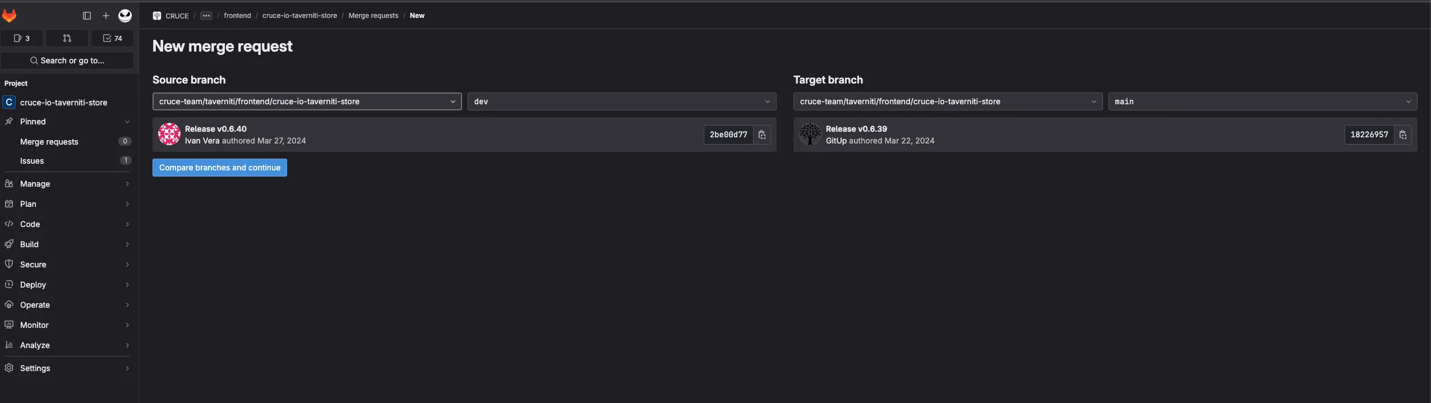The image size is (1431, 403).
Task: Expand the Monitor menu
Action: tap(67, 325)
